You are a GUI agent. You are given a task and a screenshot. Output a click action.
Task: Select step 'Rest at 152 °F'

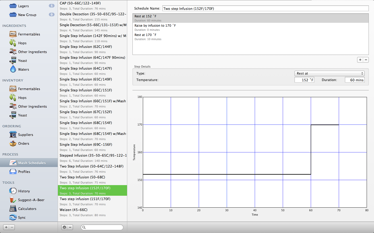(251, 18)
